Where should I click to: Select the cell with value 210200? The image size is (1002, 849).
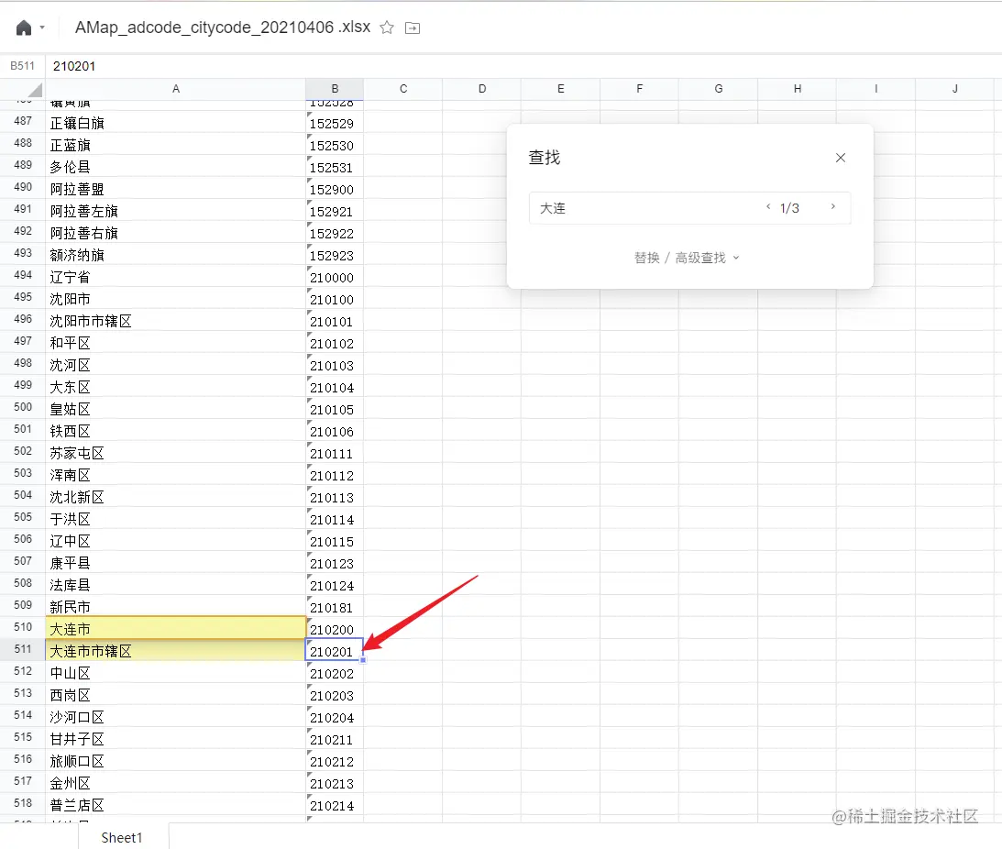(x=335, y=629)
